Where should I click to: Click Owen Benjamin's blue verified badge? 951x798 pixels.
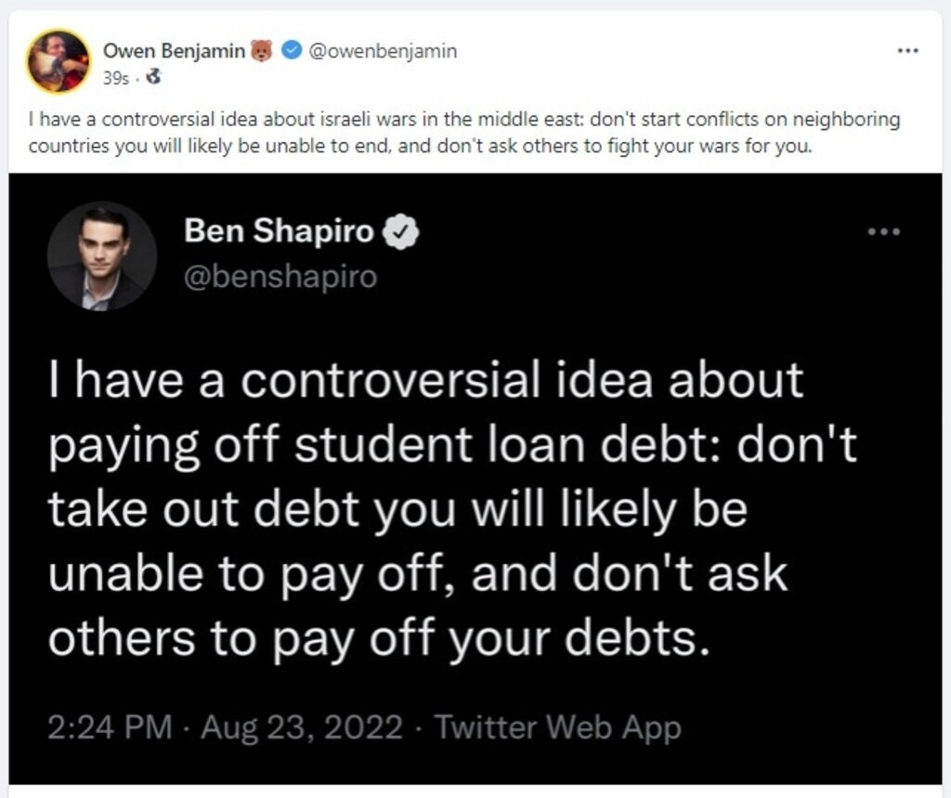[290, 52]
